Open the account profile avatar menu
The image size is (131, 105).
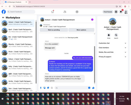click(126, 12)
